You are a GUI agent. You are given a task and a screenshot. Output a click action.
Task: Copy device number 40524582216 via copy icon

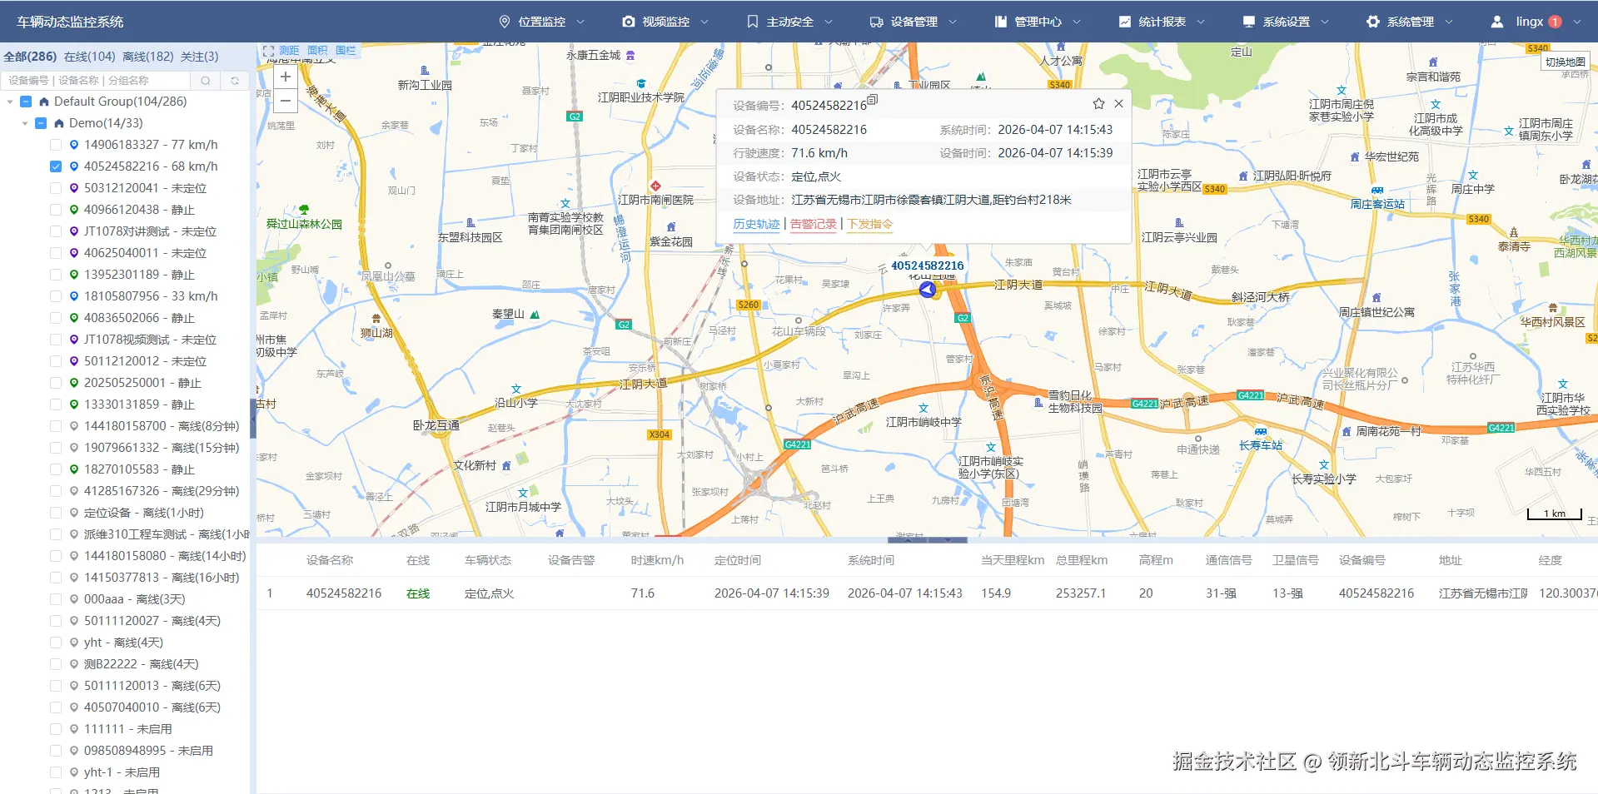(873, 100)
